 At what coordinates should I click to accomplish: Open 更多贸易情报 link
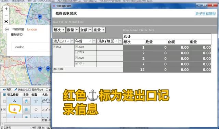pyautogui.click(x=205, y=14)
